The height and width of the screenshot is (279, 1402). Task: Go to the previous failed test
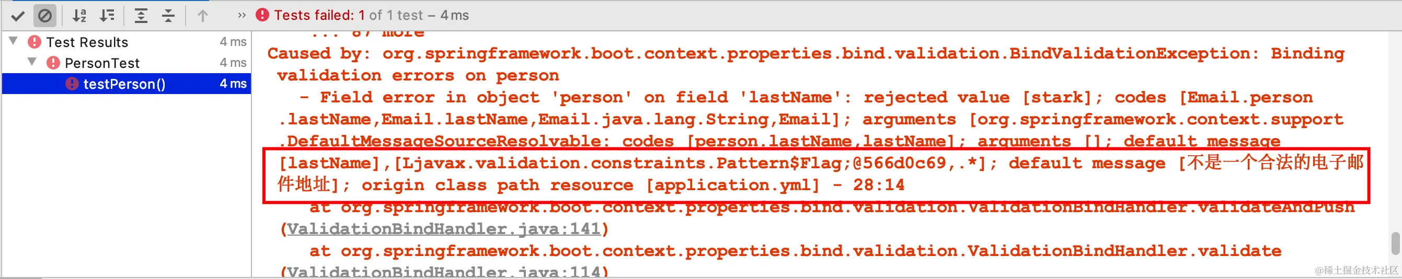[x=202, y=16]
